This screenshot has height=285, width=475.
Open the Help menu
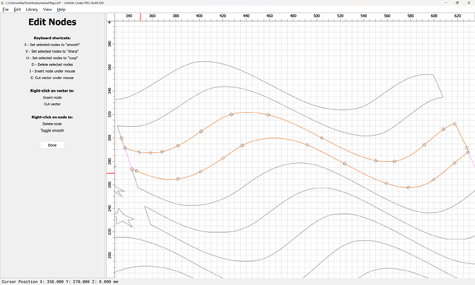pyautogui.click(x=61, y=10)
